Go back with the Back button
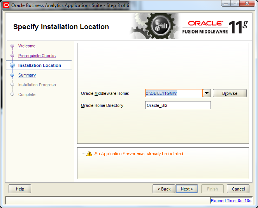 pos(164,189)
